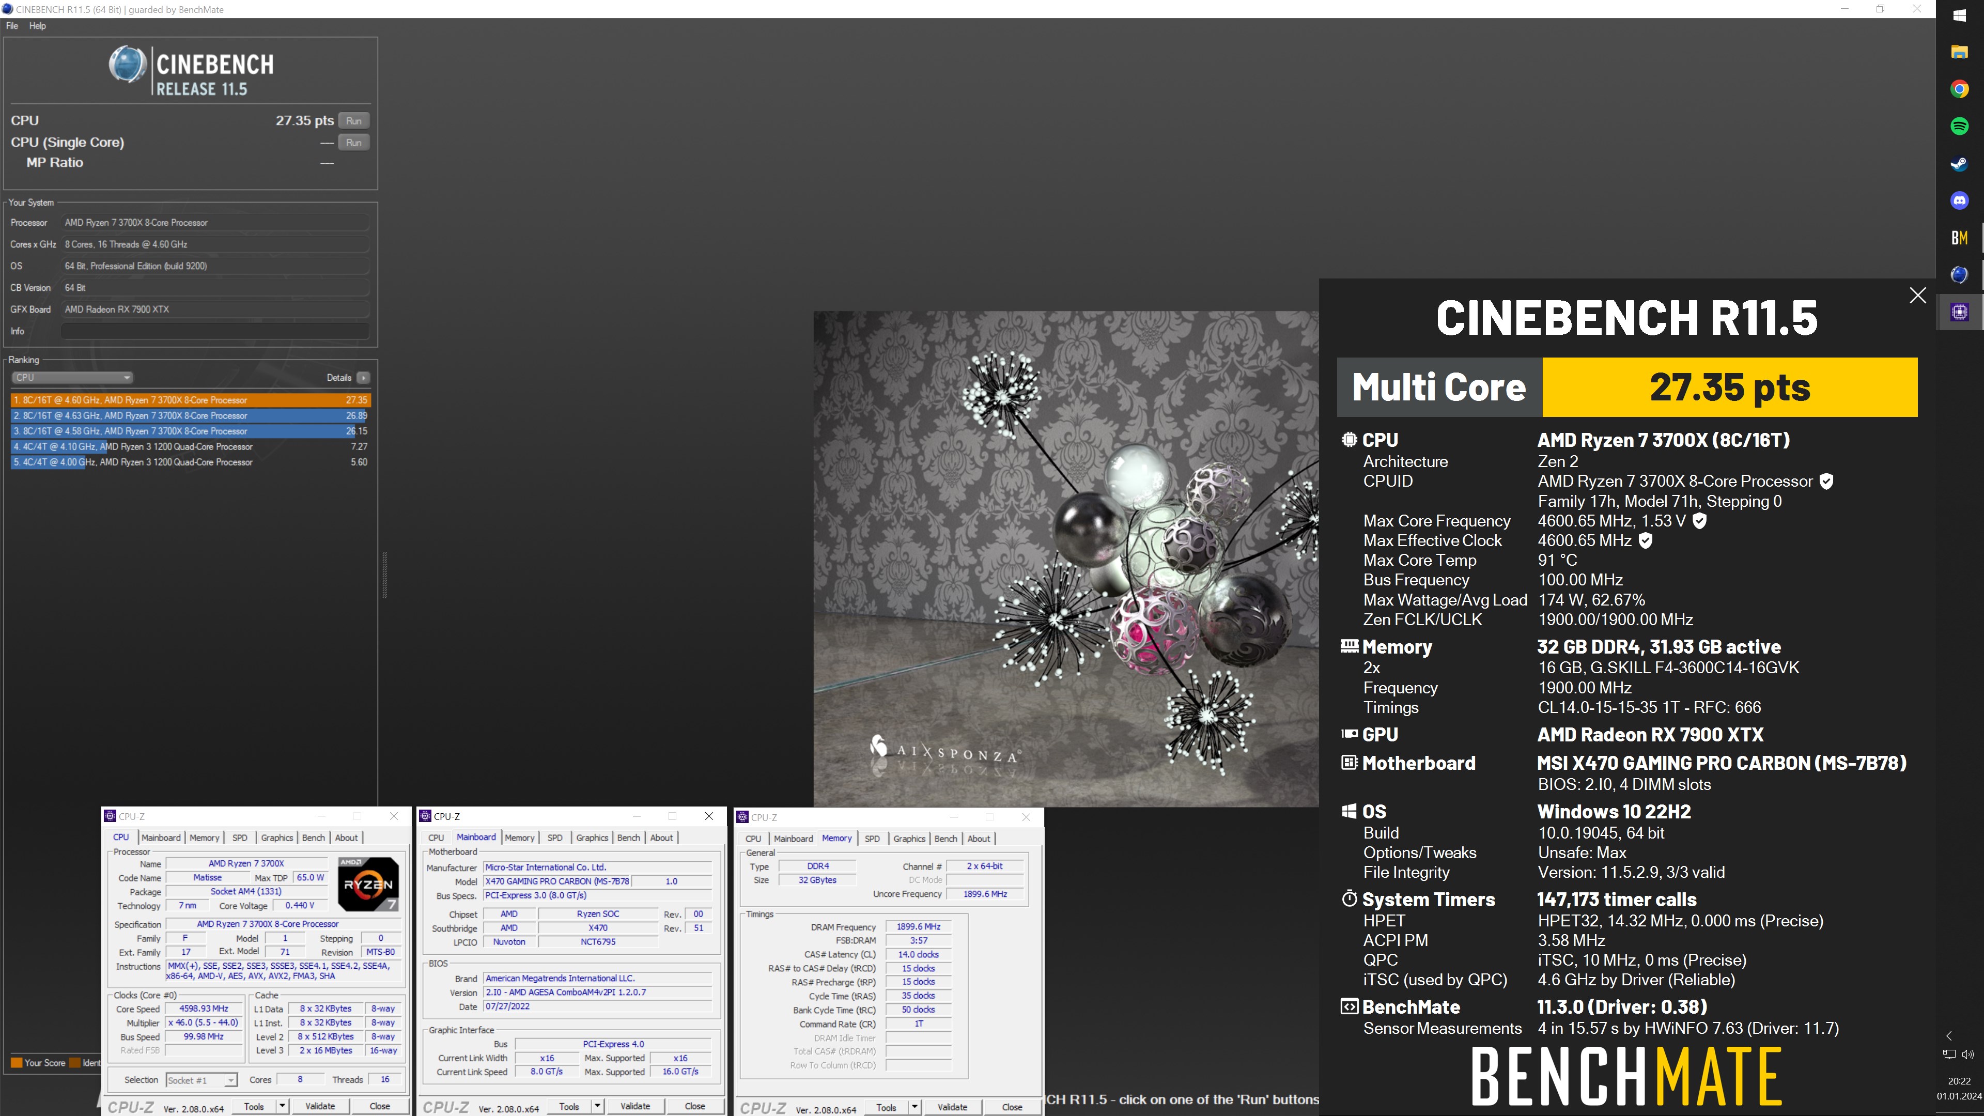Click the shield next to Max Effective Clock

[1645, 540]
